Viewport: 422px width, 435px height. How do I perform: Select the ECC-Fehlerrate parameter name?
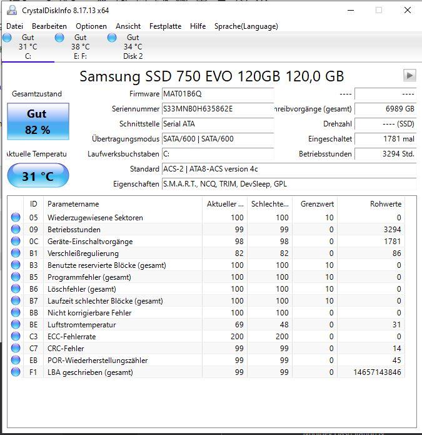[x=71, y=337]
